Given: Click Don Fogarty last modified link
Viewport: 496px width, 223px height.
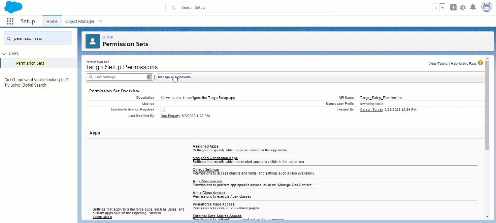Looking at the screenshot, I should click(x=170, y=116).
